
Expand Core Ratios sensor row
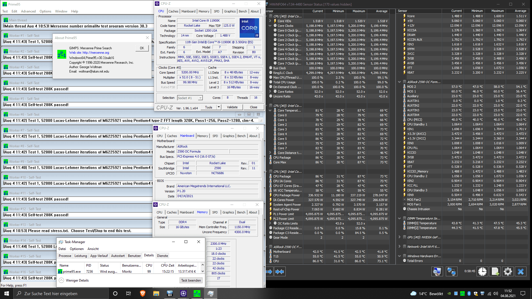270,92
